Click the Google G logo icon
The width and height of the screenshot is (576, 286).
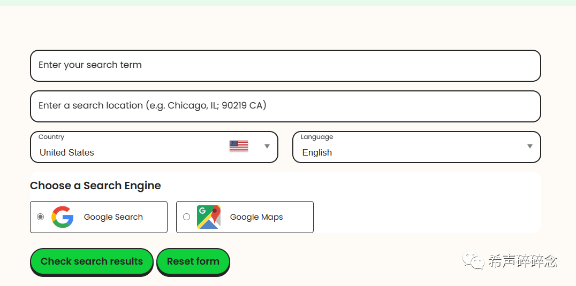63,217
